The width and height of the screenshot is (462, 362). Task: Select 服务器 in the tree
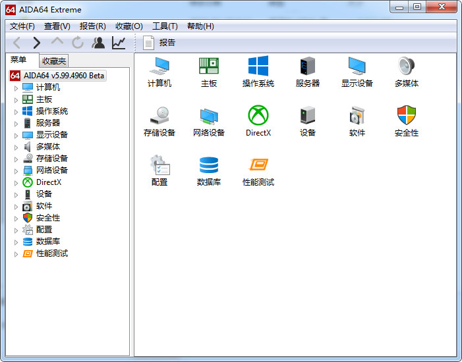click(48, 122)
